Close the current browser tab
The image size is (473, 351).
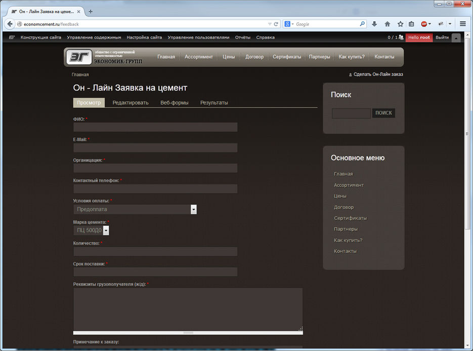[x=78, y=12]
